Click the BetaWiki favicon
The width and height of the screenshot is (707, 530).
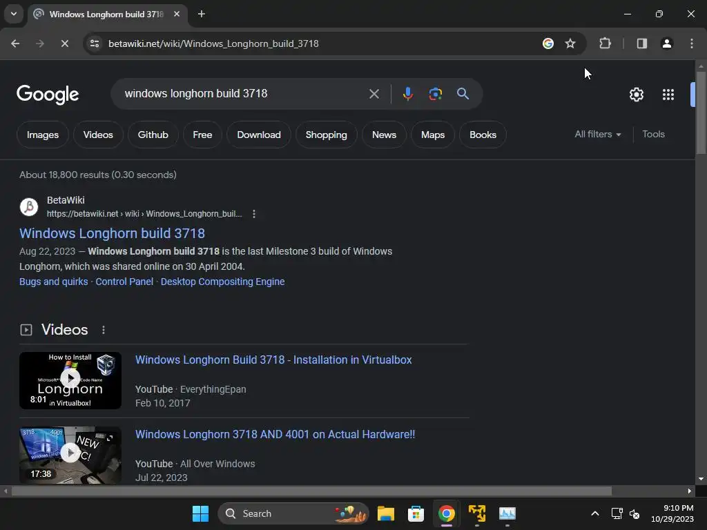click(29, 207)
